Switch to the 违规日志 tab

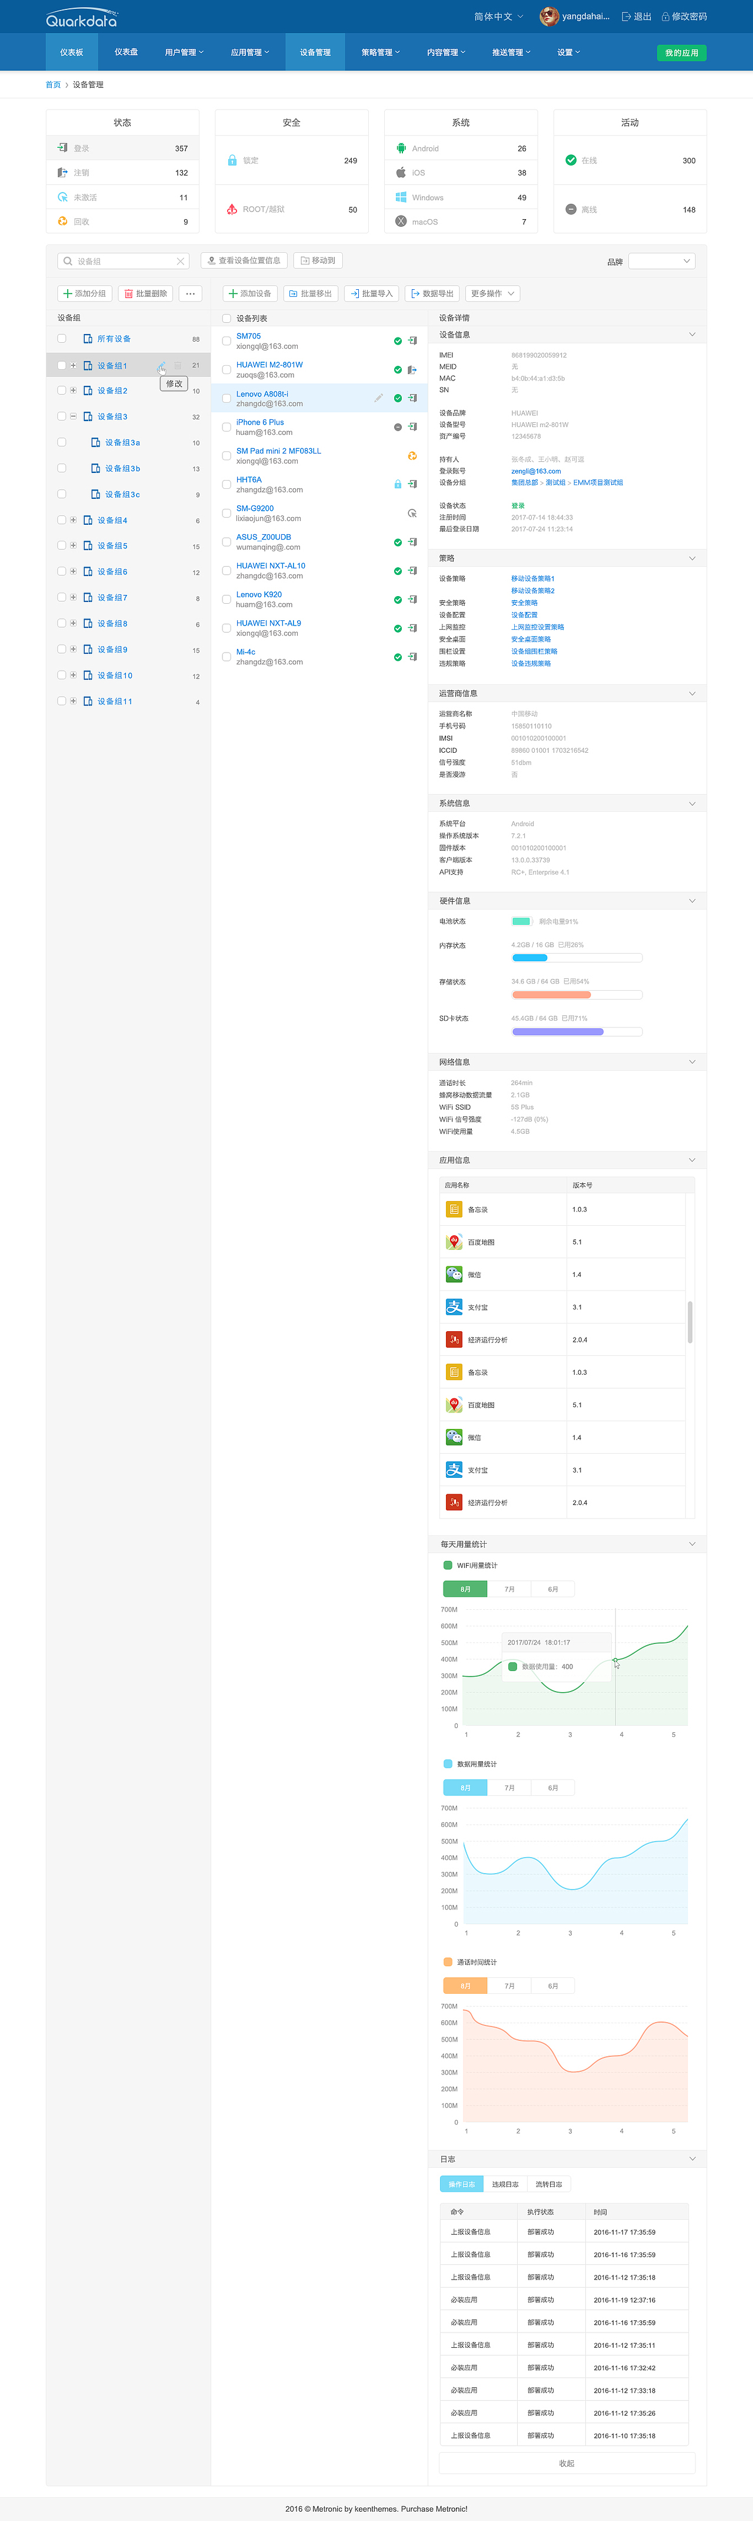pos(505,2184)
